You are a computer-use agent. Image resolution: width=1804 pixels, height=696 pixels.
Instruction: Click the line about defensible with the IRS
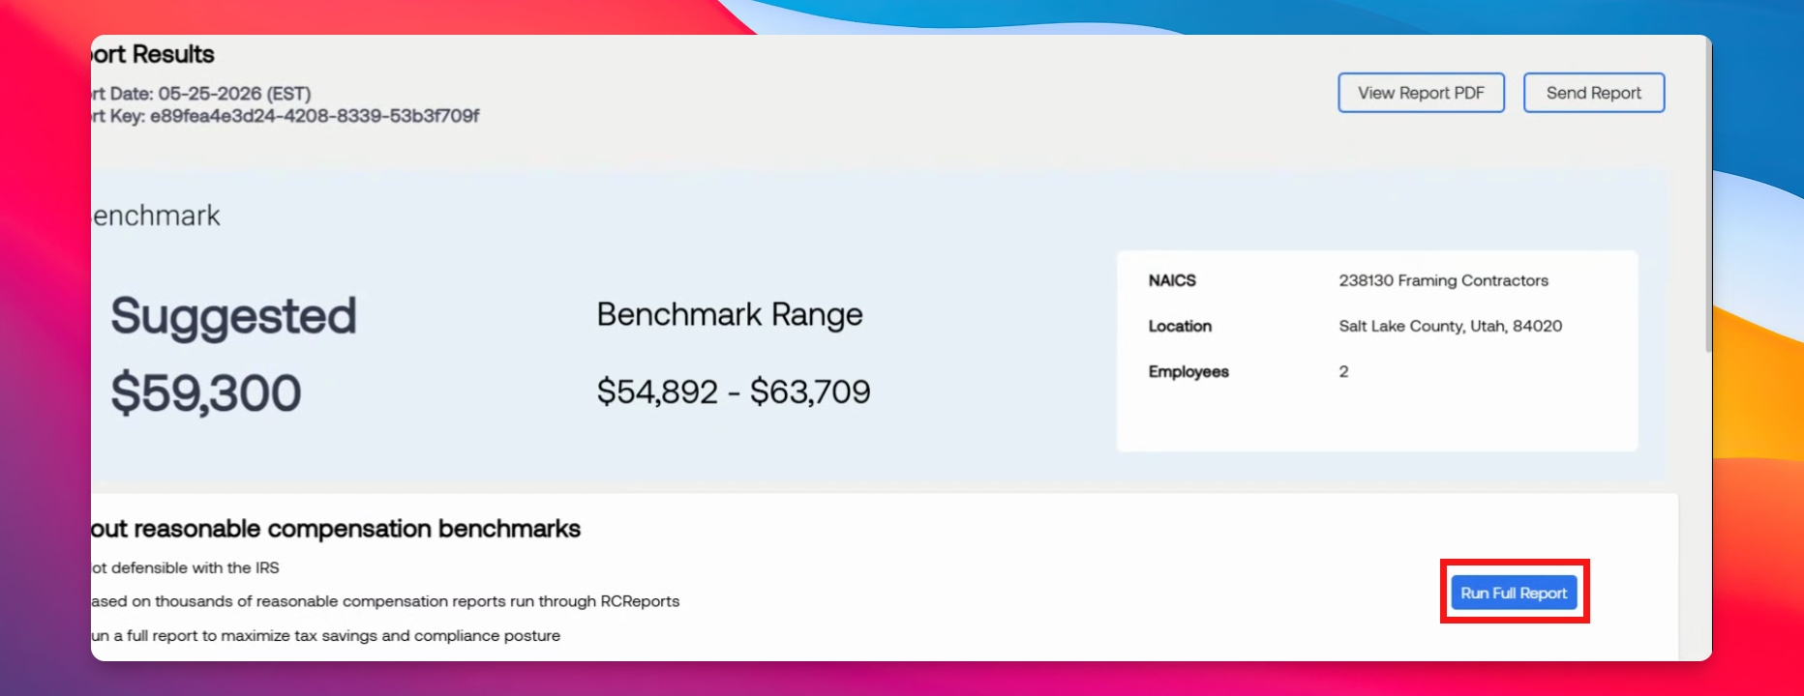[x=185, y=567]
